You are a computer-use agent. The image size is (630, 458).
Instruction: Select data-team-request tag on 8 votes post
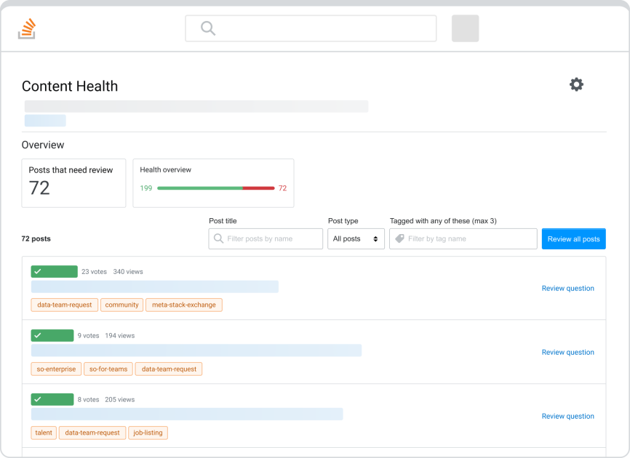pyautogui.click(x=92, y=433)
